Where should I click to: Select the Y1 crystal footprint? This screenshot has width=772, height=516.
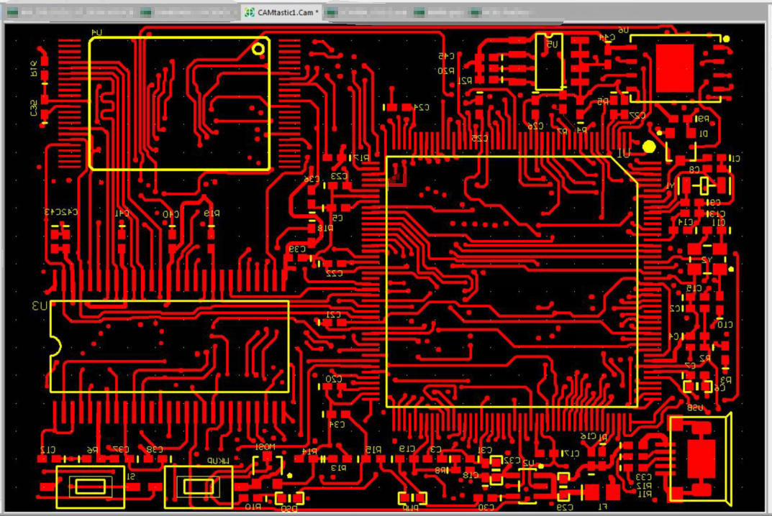coord(704,186)
